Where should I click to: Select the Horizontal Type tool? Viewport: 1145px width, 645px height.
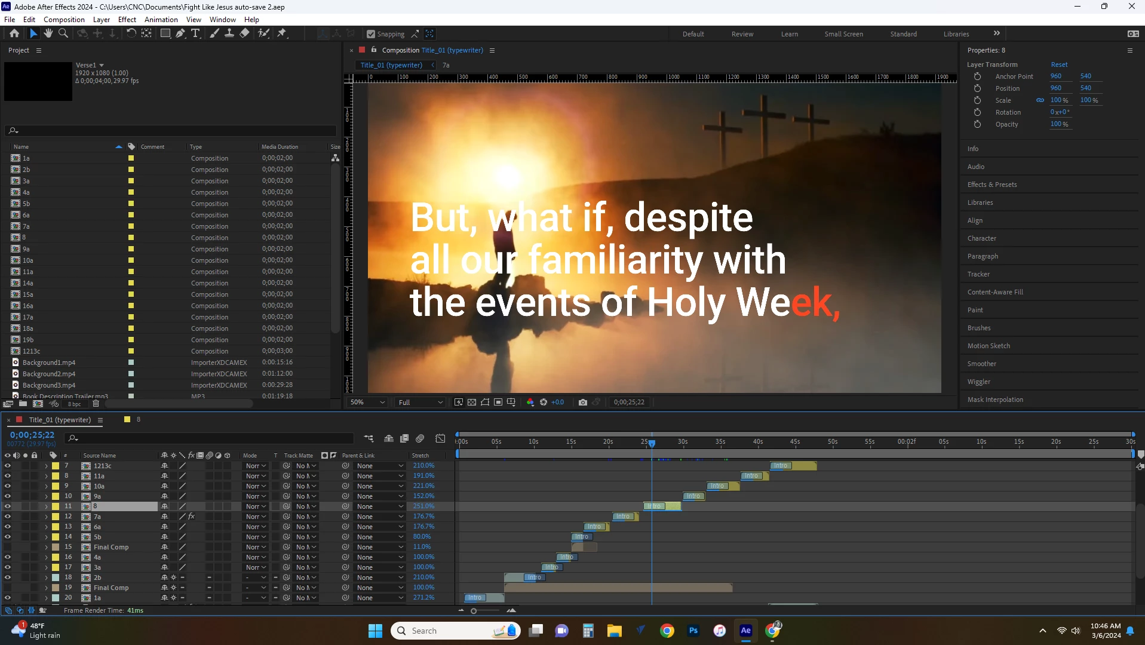point(195,33)
